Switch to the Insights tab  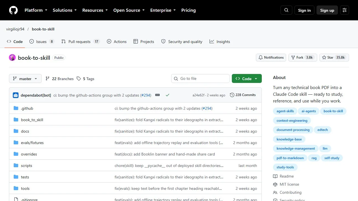pyautogui.click(x=220, y=42)
